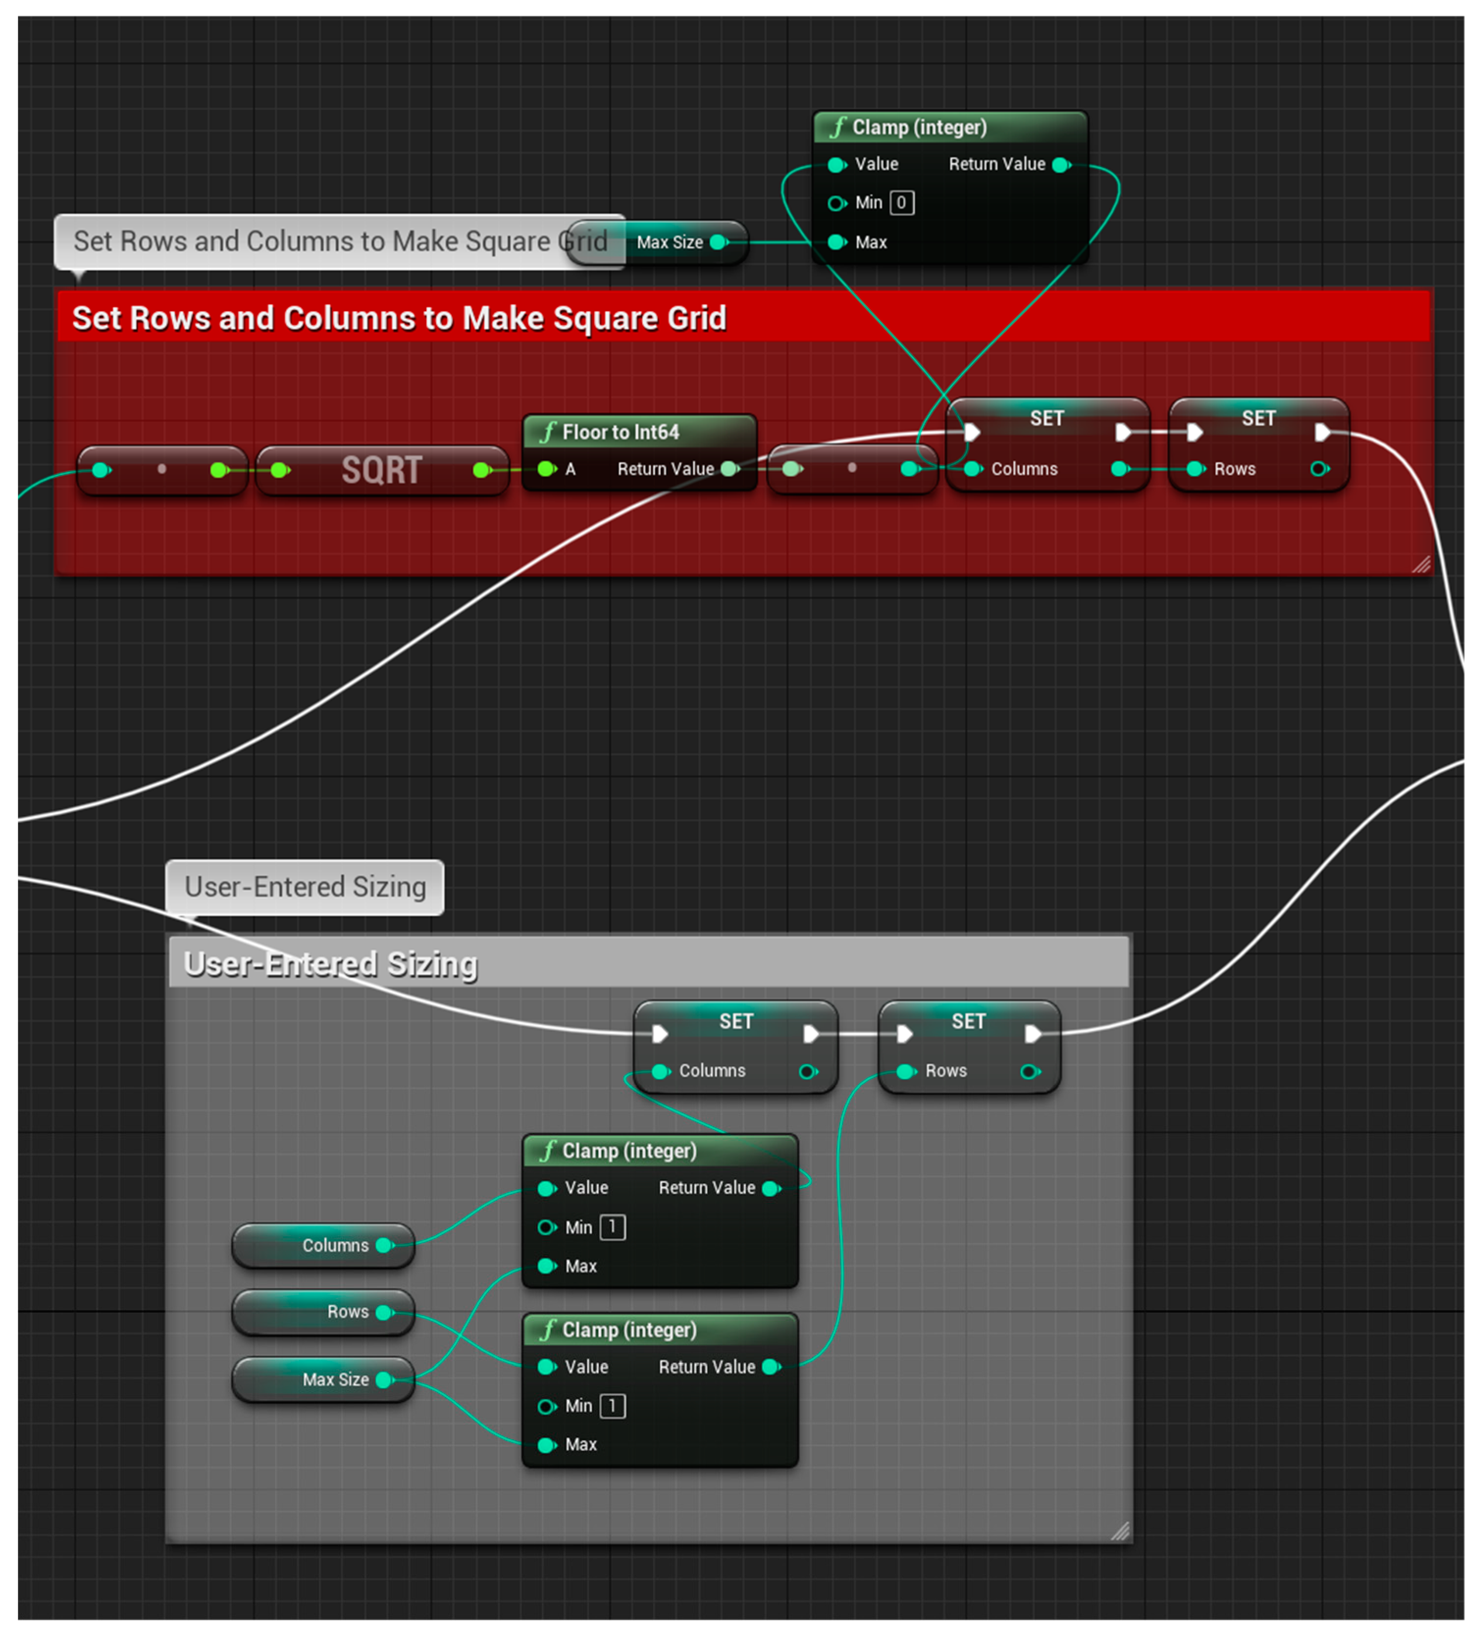Click resize handle of User-Entered Sizing comment
Viewport: 1479px width, 1638px height.
click(x=1120, y=1531)
